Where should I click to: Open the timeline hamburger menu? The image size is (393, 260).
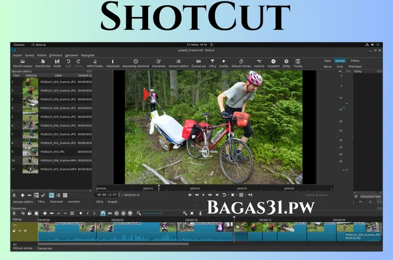(14, 214)
